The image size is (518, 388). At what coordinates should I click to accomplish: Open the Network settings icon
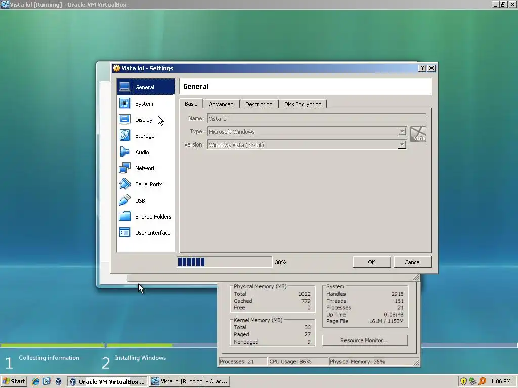click(x=125, y=168)
